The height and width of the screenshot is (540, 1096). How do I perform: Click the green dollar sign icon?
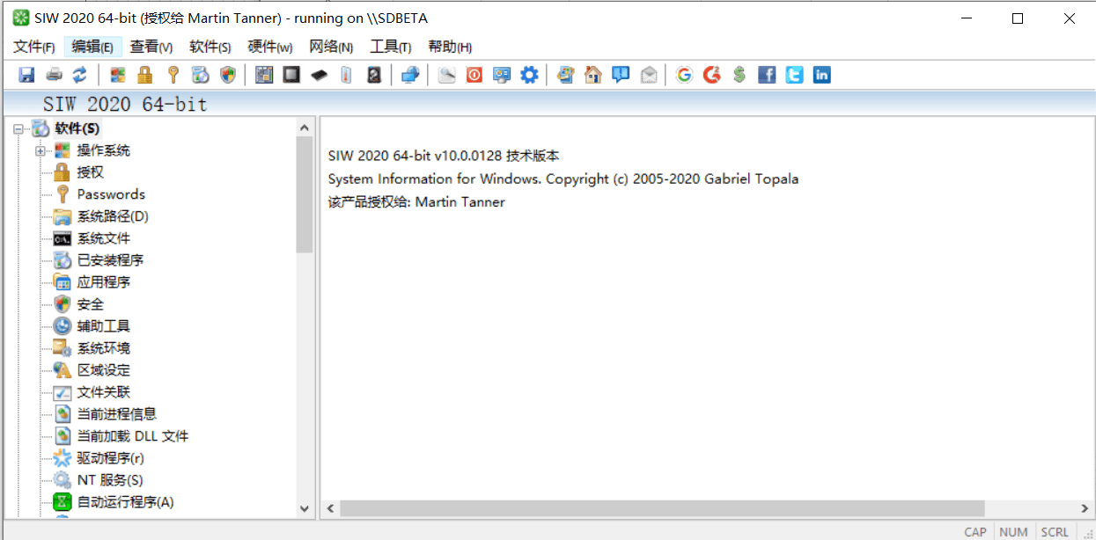(739, 75)
